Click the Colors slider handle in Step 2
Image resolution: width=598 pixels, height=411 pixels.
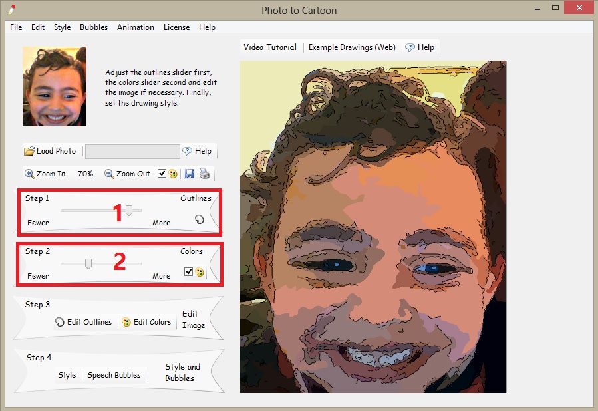point(88,264)
